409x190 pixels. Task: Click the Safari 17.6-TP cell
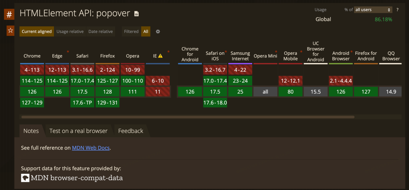82,102
